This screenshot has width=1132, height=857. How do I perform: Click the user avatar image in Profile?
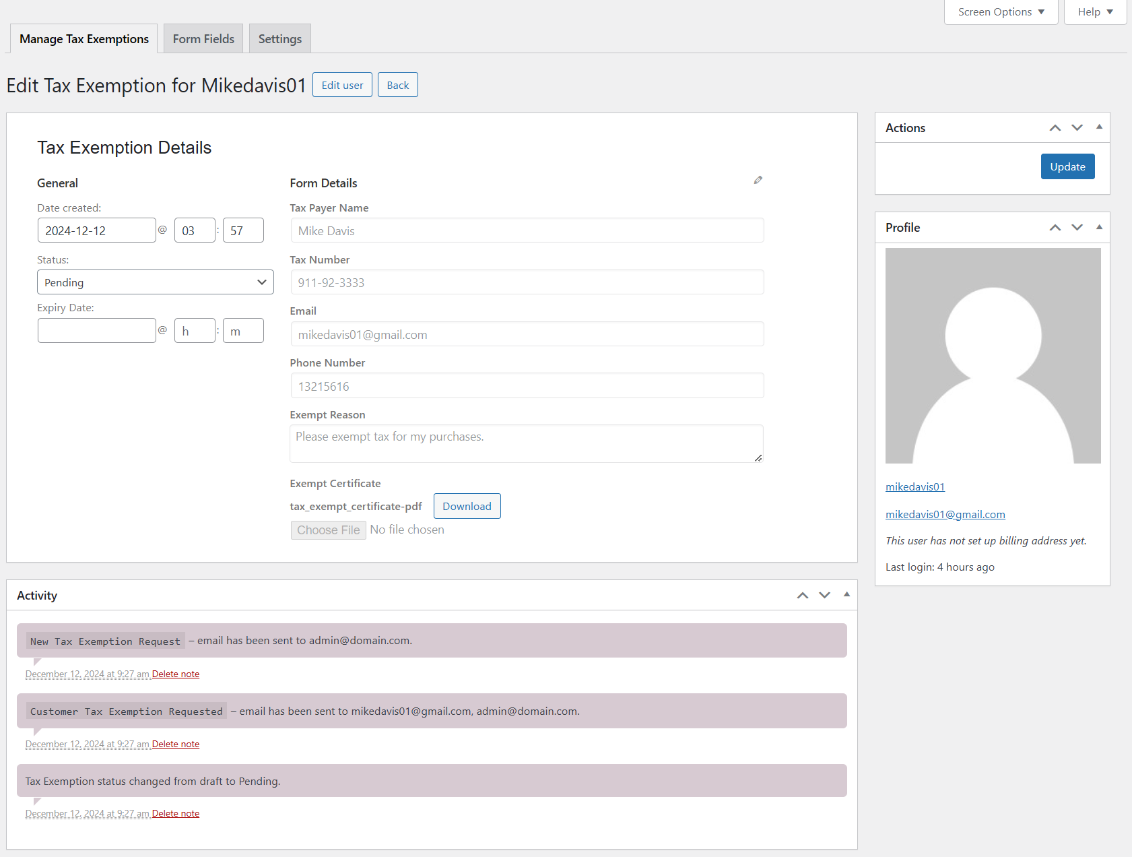click(x=993, y=356)
